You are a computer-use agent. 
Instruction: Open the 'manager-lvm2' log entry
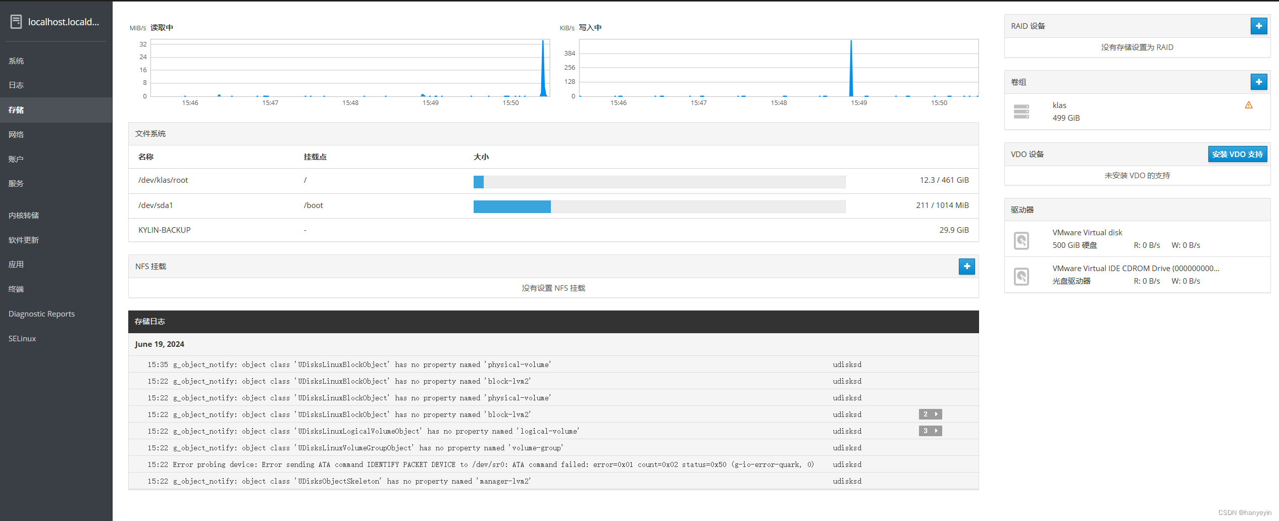(553, 481)
